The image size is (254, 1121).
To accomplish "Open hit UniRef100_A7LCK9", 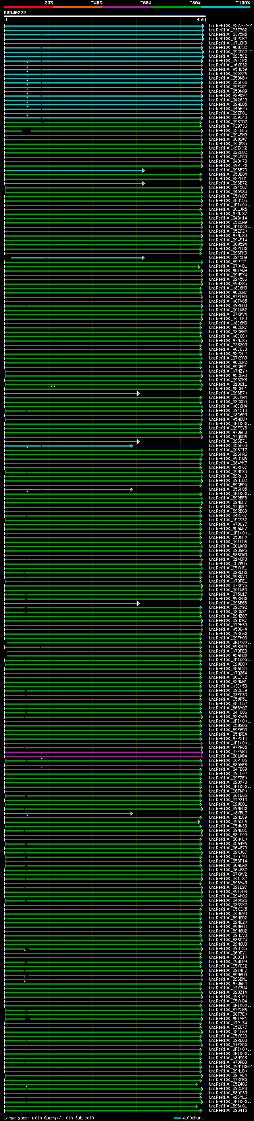I will point(228,43).
